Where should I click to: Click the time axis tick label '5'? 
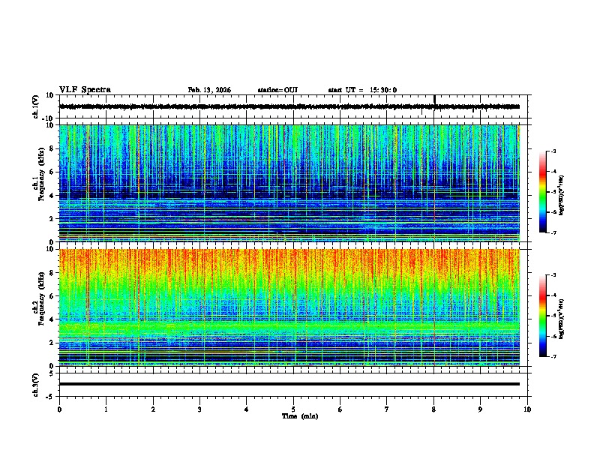click(x=293, y=409)
